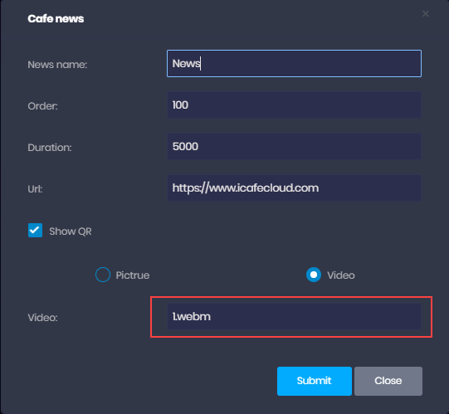This screenshot has height=414, width=449.
Task: Open the Video file field showing 1.webm
Action: tap(294, 316)
